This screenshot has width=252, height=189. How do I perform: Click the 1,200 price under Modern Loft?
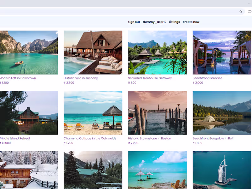pyautogui.click(x=4, y=83)
